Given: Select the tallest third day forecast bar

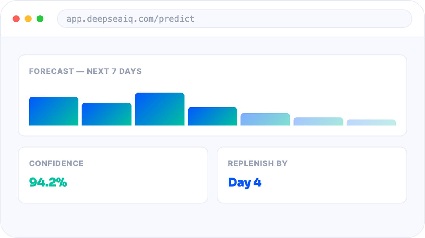Looking at the screenshot, I should pos(160,109).
